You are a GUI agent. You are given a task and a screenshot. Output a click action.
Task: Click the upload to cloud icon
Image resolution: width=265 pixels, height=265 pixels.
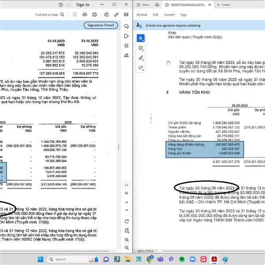tap(85, 15)
